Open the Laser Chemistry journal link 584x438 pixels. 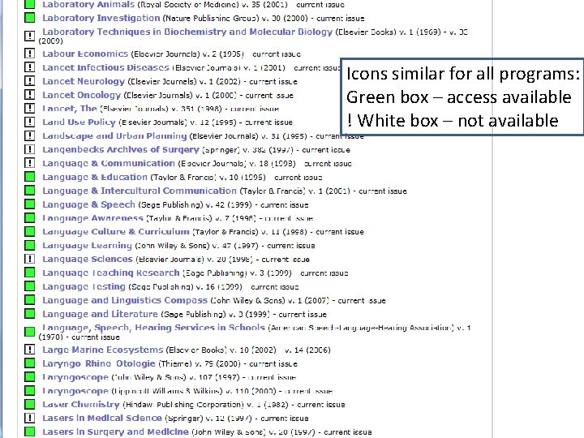tap(81, 405)
